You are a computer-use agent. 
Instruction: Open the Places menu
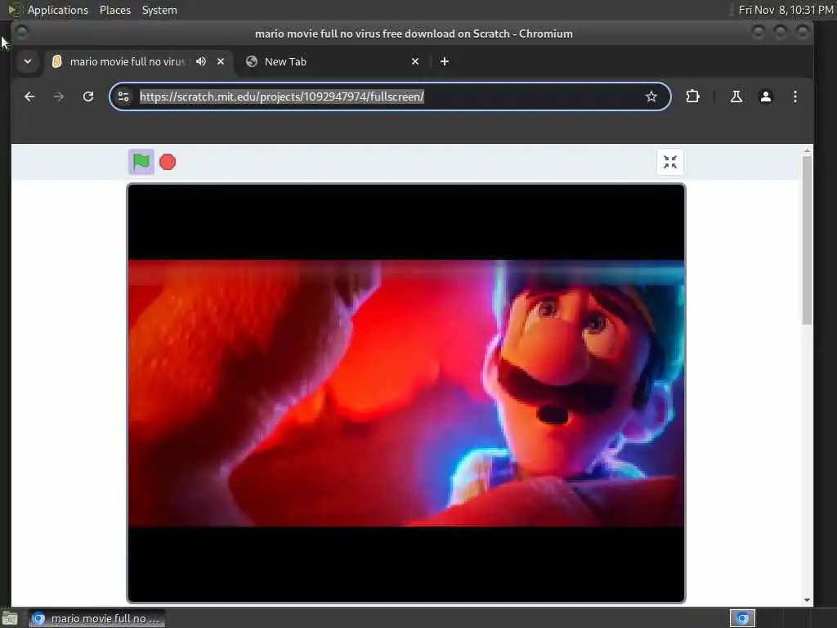coord(114,10)
